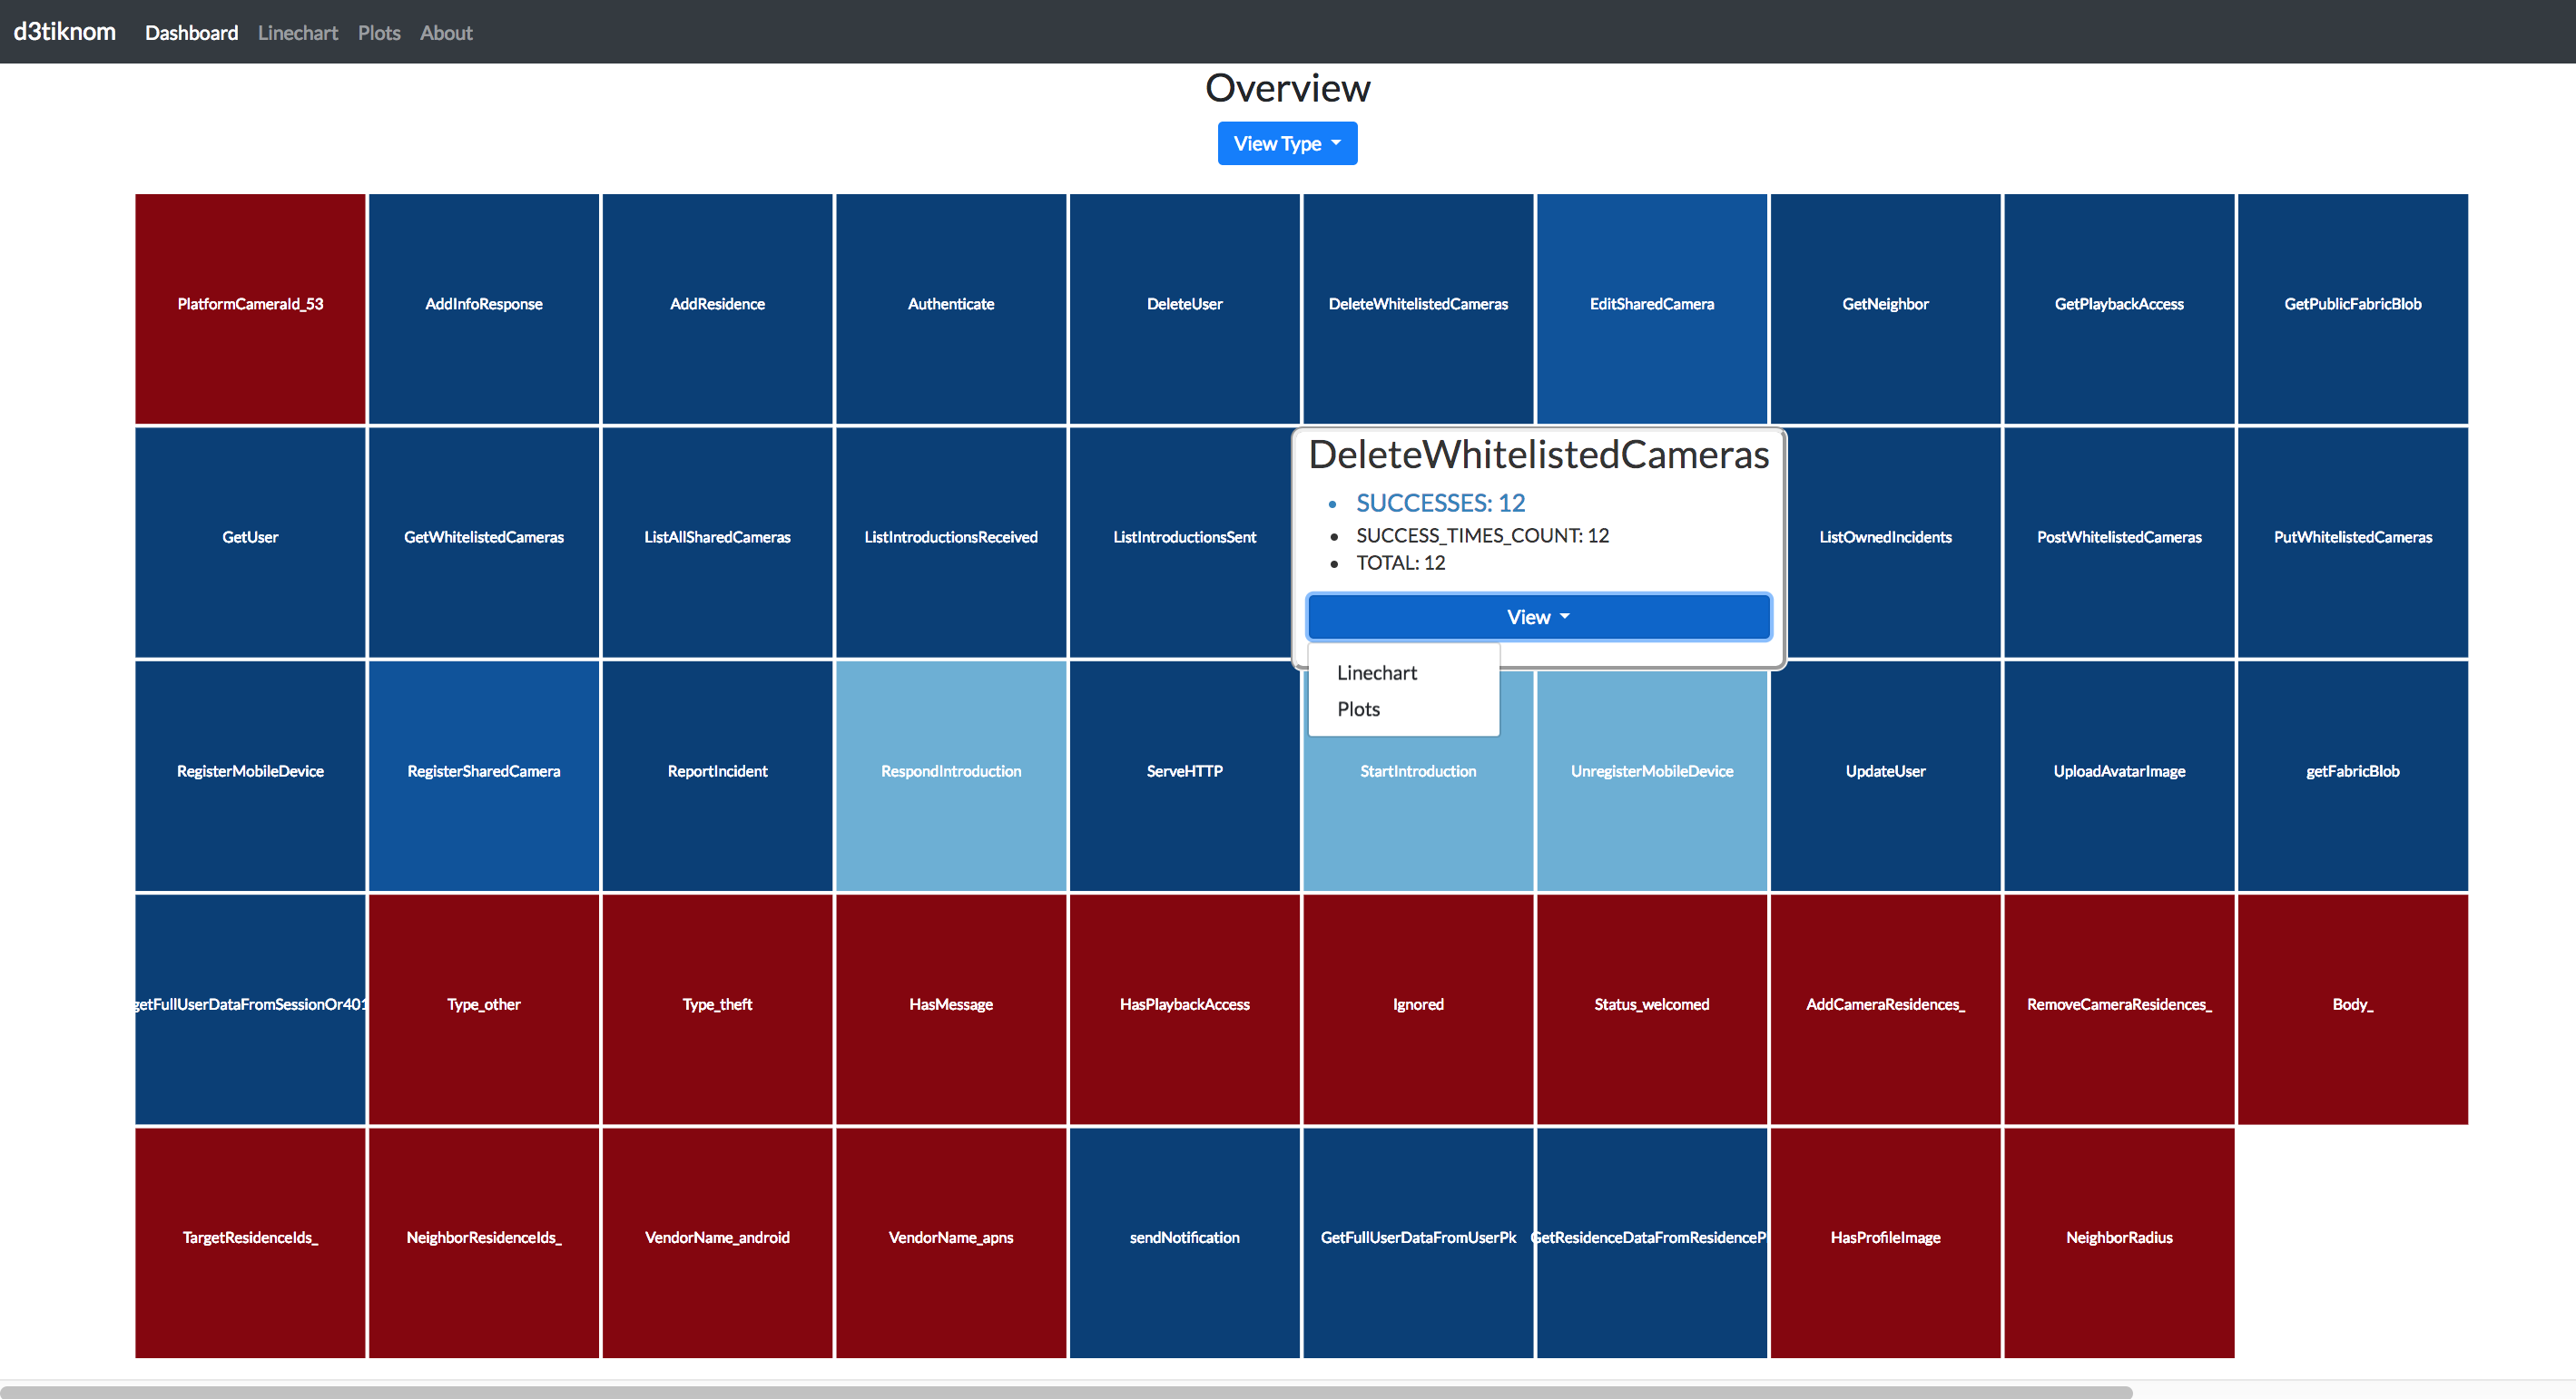This screenshot has height=1399, width=2576.
Task: Select Plots from the dropdown menu
Action: coord(1358,709)
